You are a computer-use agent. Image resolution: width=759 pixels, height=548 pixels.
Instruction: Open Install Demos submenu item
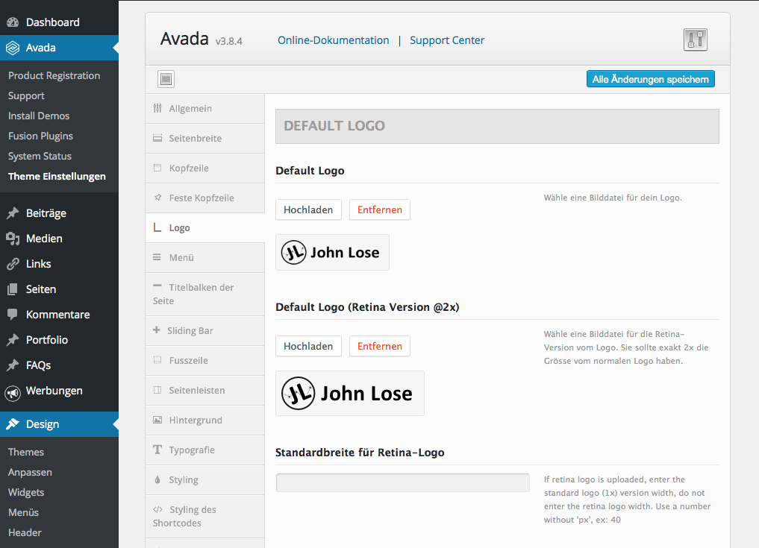pyautogui.click(x=39, y=116)
